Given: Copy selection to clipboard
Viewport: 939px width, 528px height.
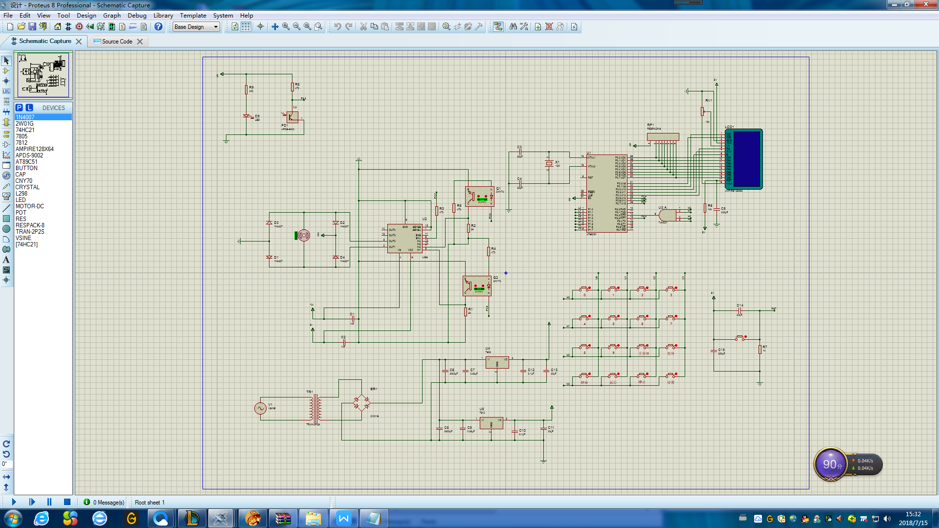Looking at the screenshot, I should (x=374, y=27).
